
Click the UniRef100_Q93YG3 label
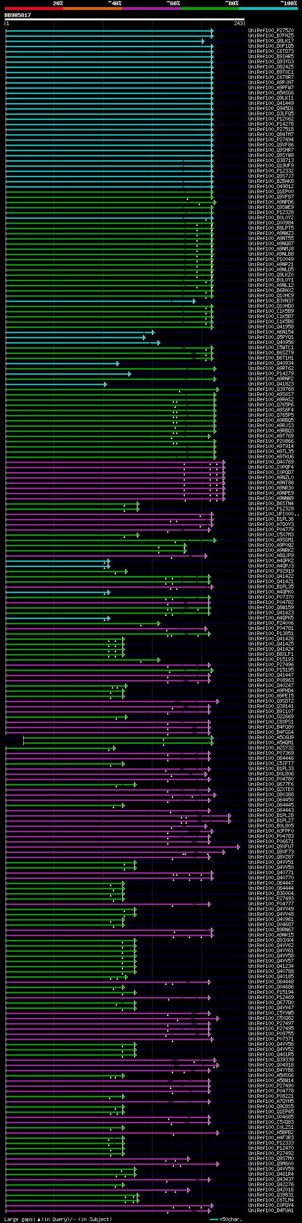271,62
